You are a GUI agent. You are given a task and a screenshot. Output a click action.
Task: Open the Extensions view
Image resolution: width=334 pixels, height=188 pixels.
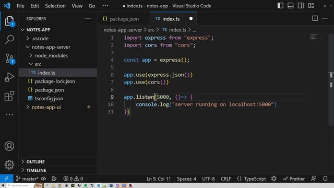click(x=9, y=96)
